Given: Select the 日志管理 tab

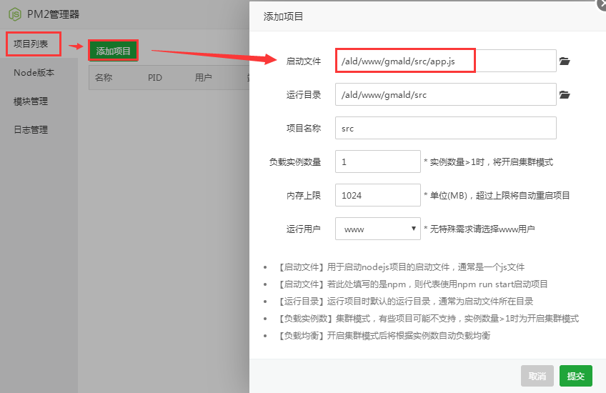Looking at the screenshot, I should pos(31,130).
